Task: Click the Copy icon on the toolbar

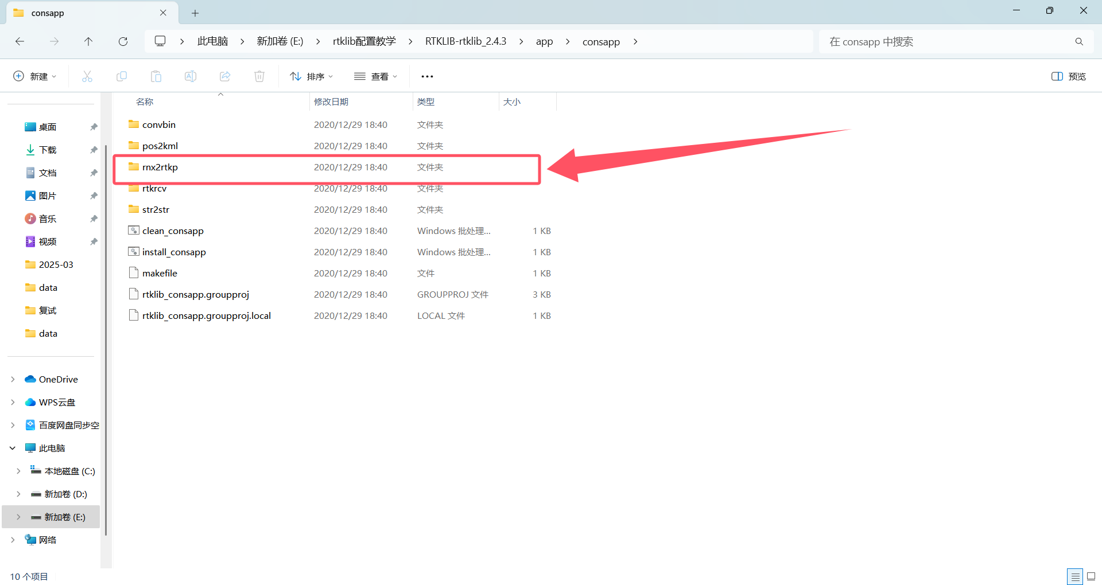Action: point(122,76)
